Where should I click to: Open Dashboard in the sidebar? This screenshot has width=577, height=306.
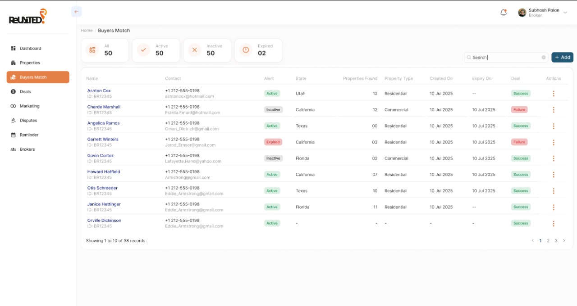click(x=30, y=49)
